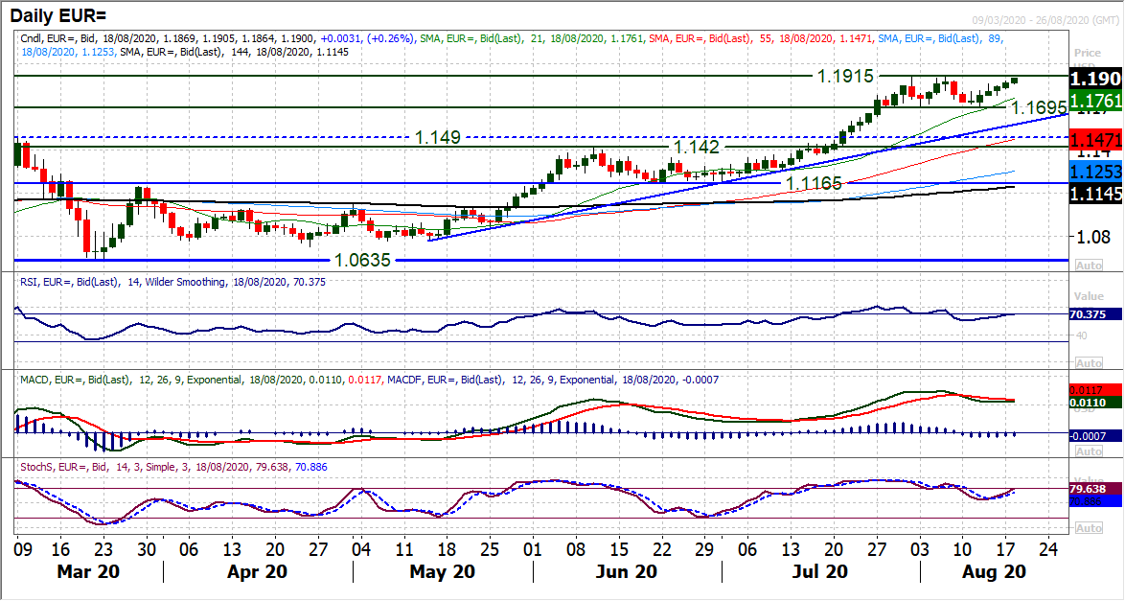
Task: Select the blue 1.1253 SMA price tag
Action: 1096,173
